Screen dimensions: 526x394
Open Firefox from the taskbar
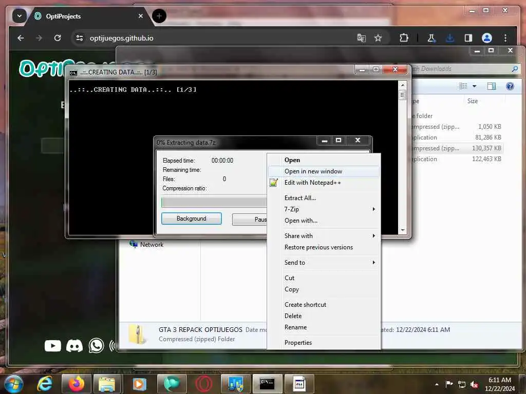77,384
